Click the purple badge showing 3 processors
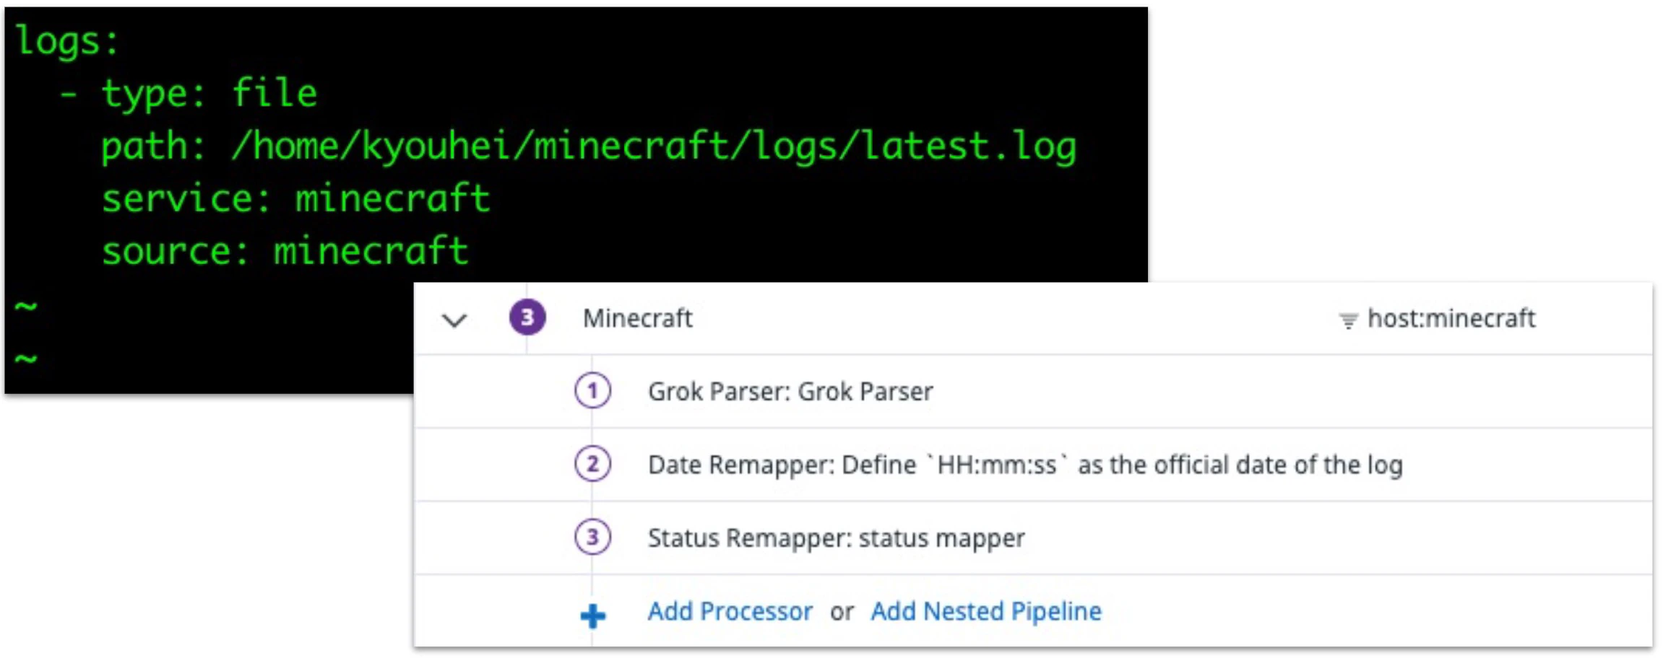Image resolution: width=1663 pixels, height=658 pixels. click(527, 317)
